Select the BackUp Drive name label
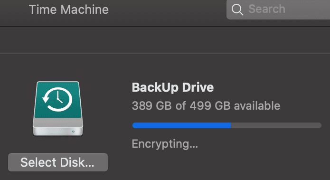 pyautogui.click(x=173, y=87)
